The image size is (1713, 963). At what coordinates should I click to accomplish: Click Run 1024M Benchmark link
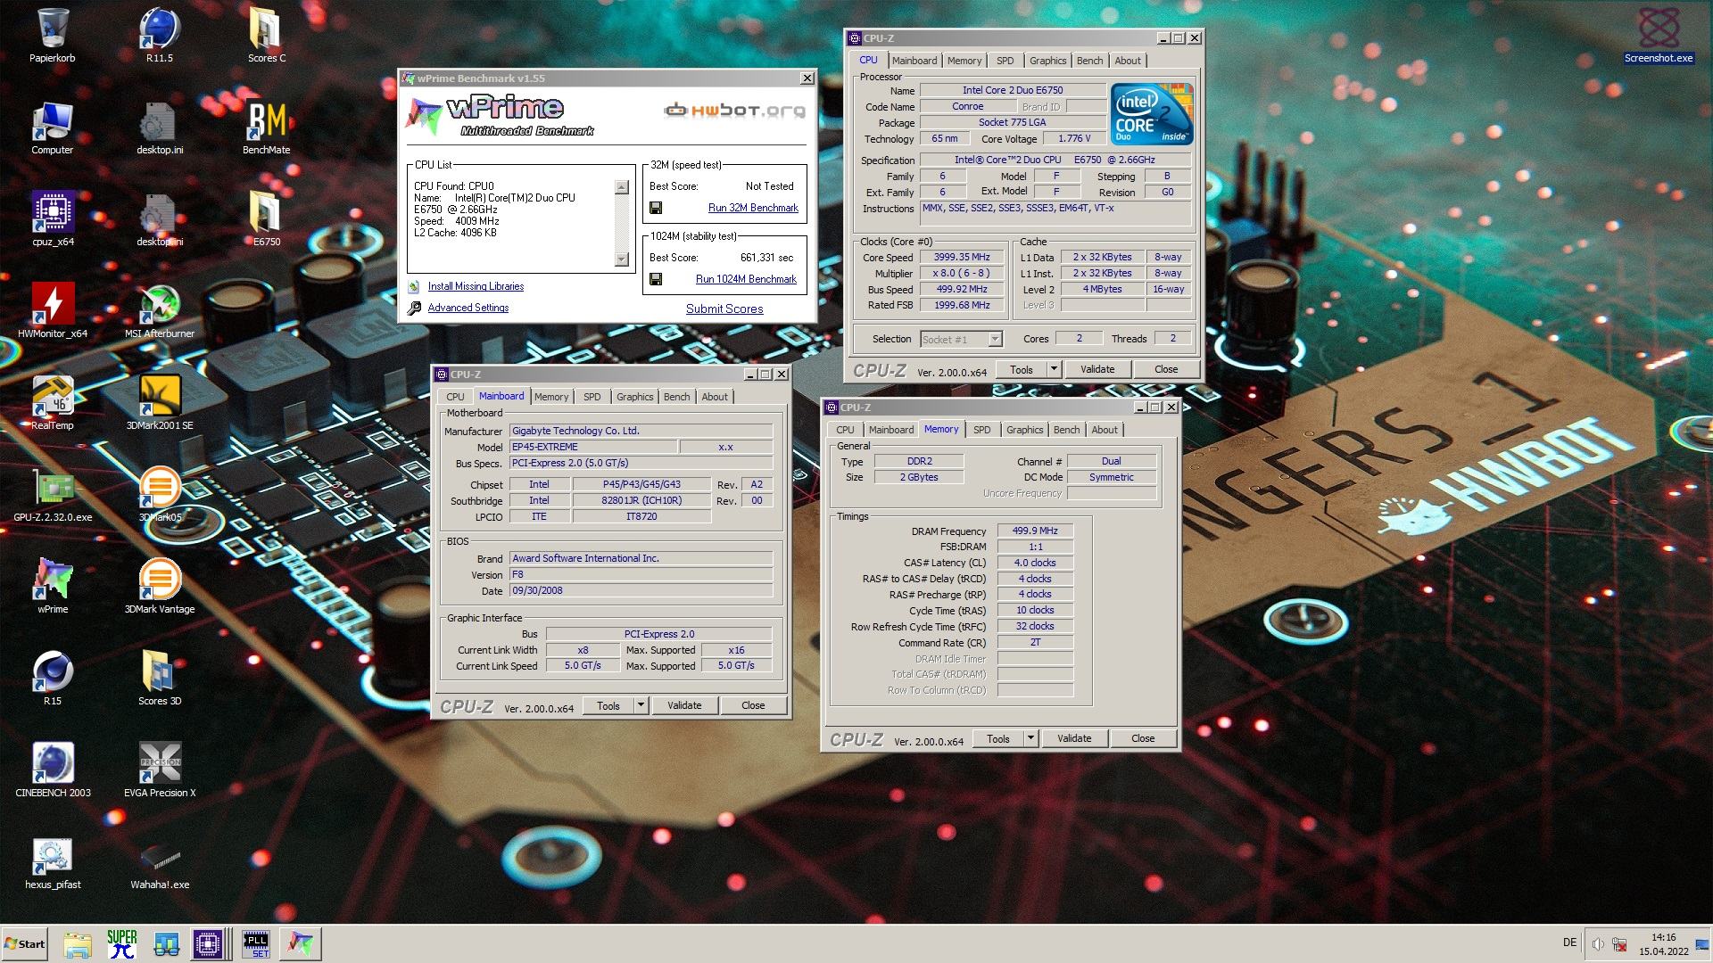746,279
